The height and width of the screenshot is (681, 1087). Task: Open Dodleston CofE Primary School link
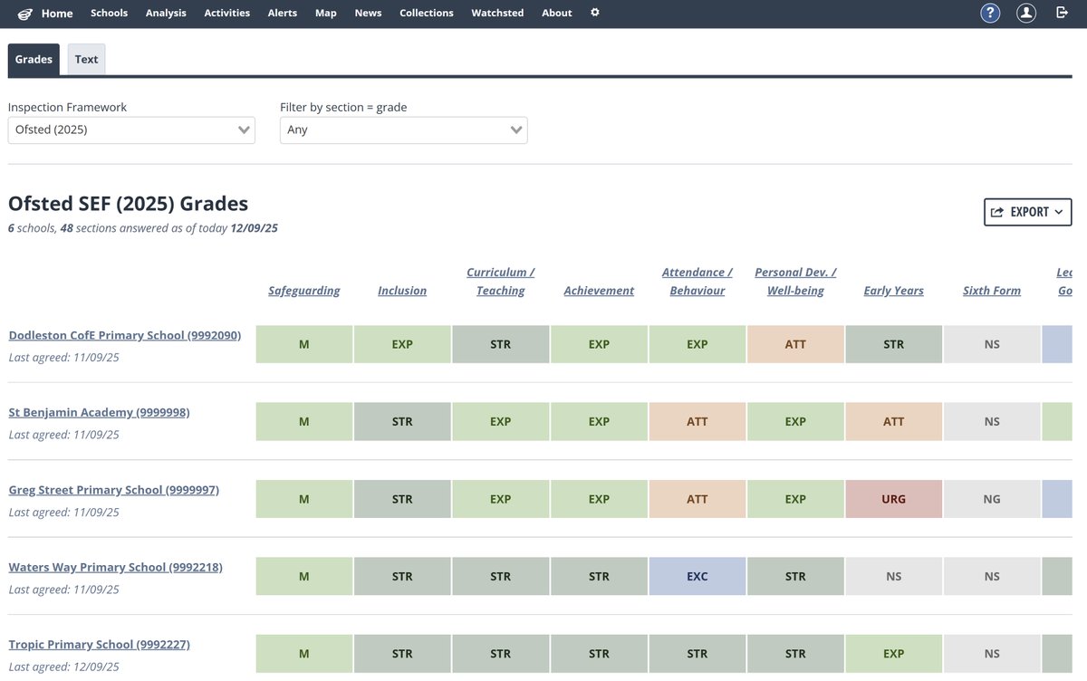pos(125,335)
